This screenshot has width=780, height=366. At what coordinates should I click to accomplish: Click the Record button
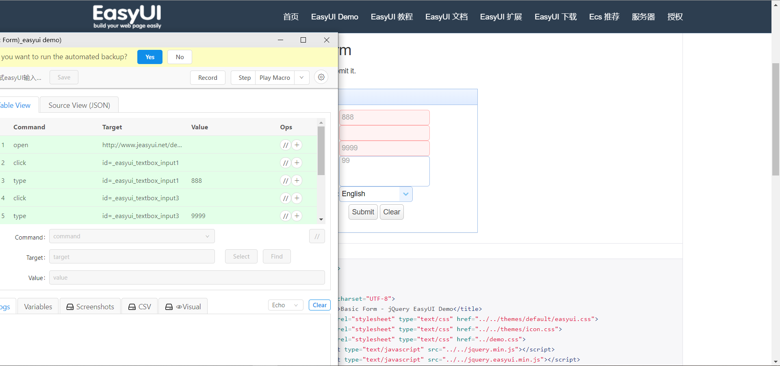click(208, 77)
